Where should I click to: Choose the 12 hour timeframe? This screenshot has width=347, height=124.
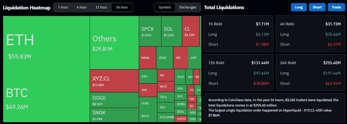pyautogui.click(x=101, y=7)
